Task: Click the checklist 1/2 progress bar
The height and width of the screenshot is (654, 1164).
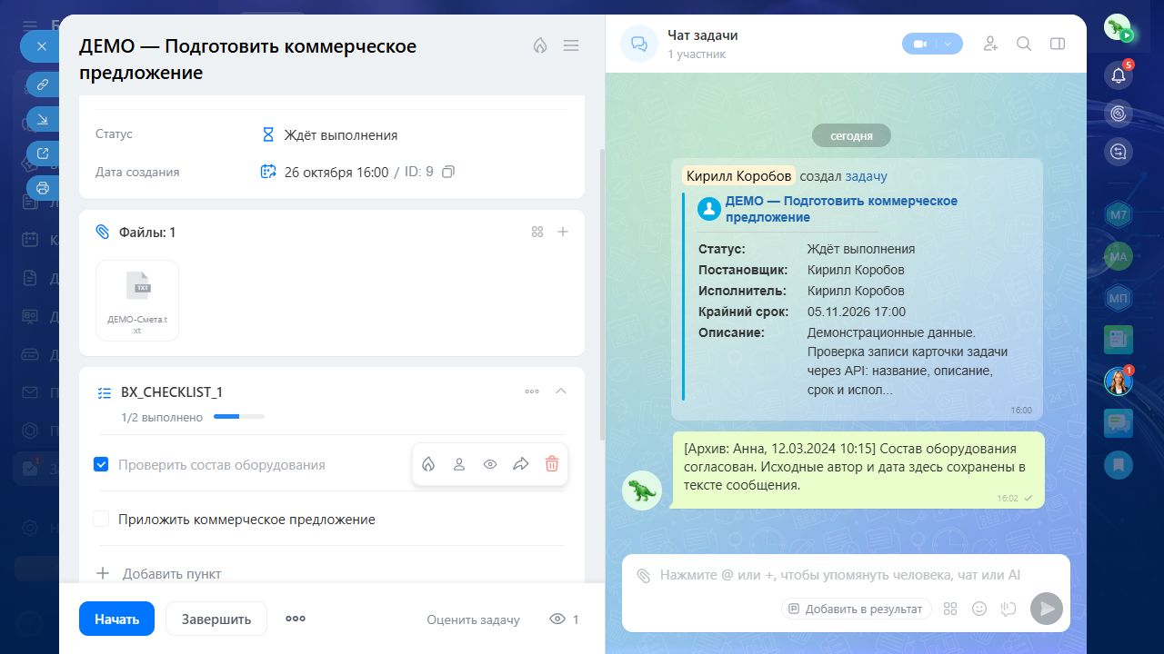Action: pyautogui.click(x=239, y=417)
